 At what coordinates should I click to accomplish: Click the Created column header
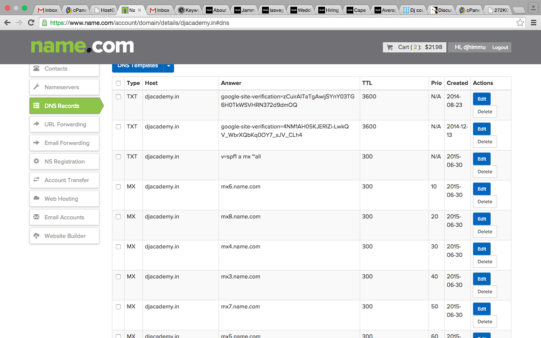[457, 83]
